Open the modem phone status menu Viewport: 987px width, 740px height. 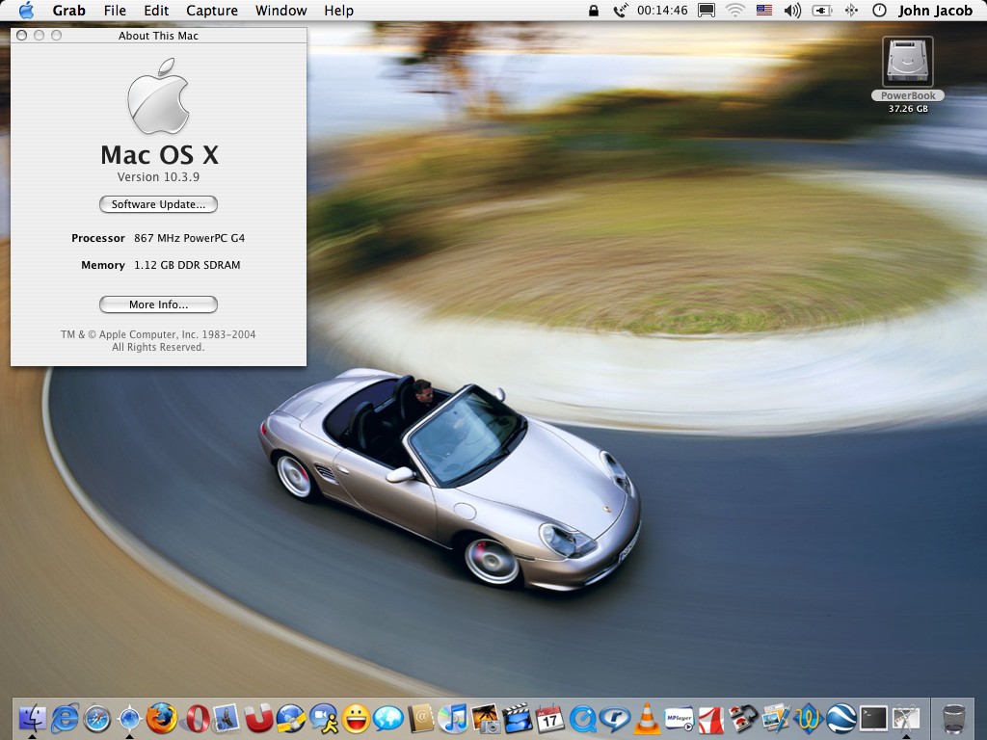tap(620, 10)
